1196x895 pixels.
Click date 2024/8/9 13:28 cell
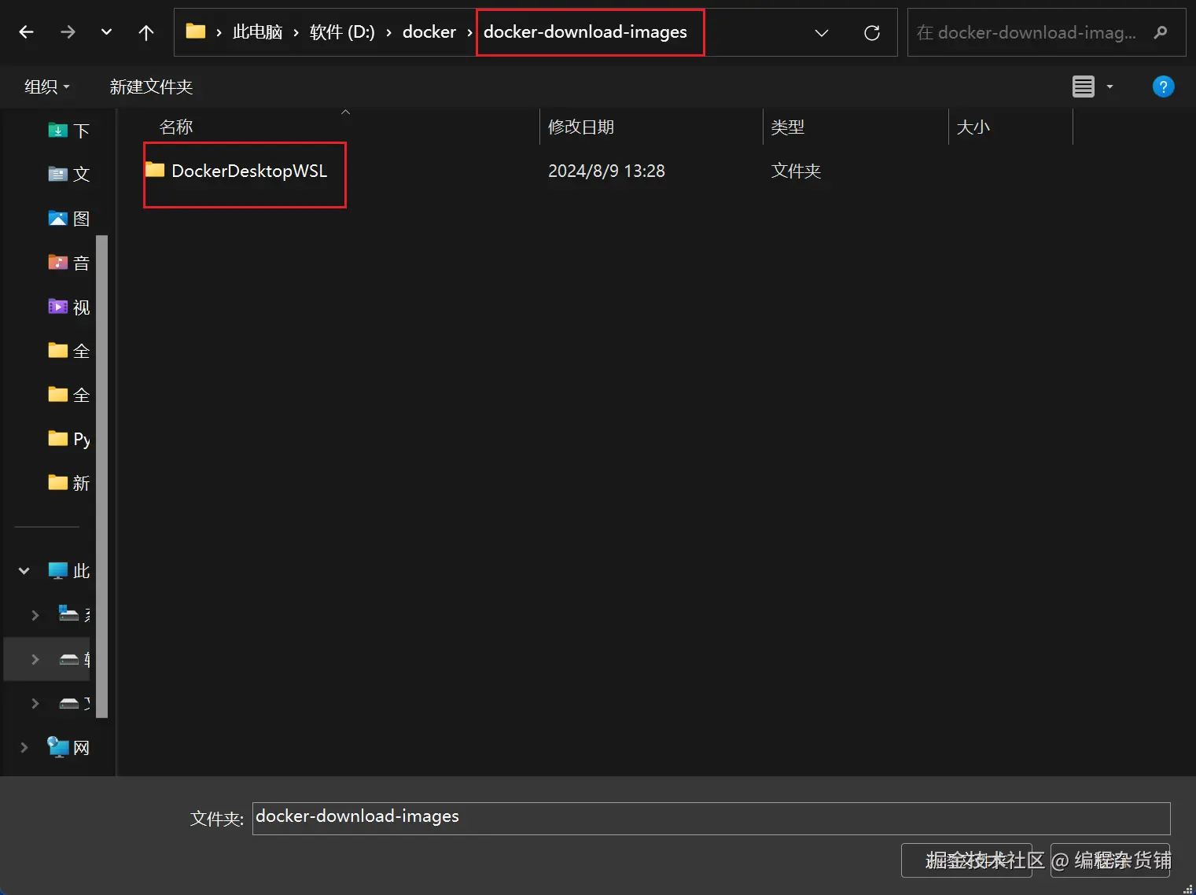pyautogui.click(x=606, y=171)
